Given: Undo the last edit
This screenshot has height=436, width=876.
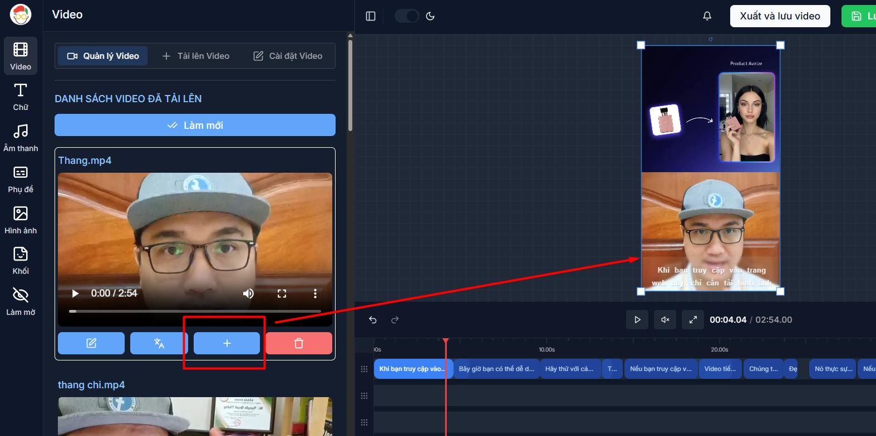Looking at the screenshot, I should pyautogui.click(x=373, y=320).
